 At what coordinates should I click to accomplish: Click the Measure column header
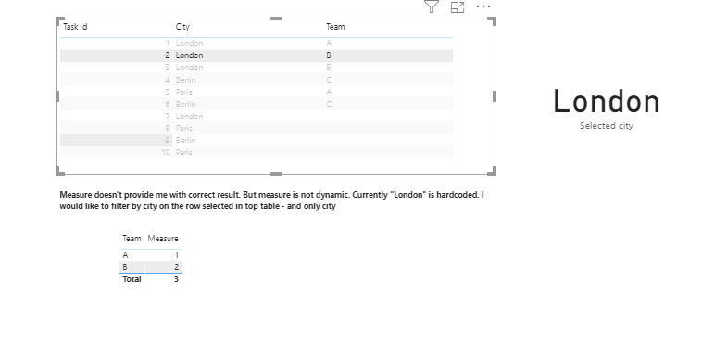(x=163, y=239)
